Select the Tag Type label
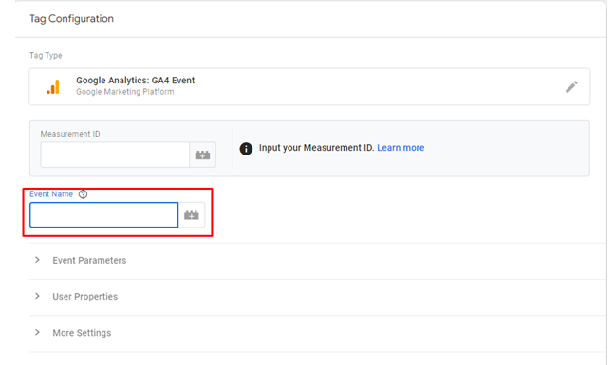The height and width of the screenshot is (365, 615). (46, 56)
